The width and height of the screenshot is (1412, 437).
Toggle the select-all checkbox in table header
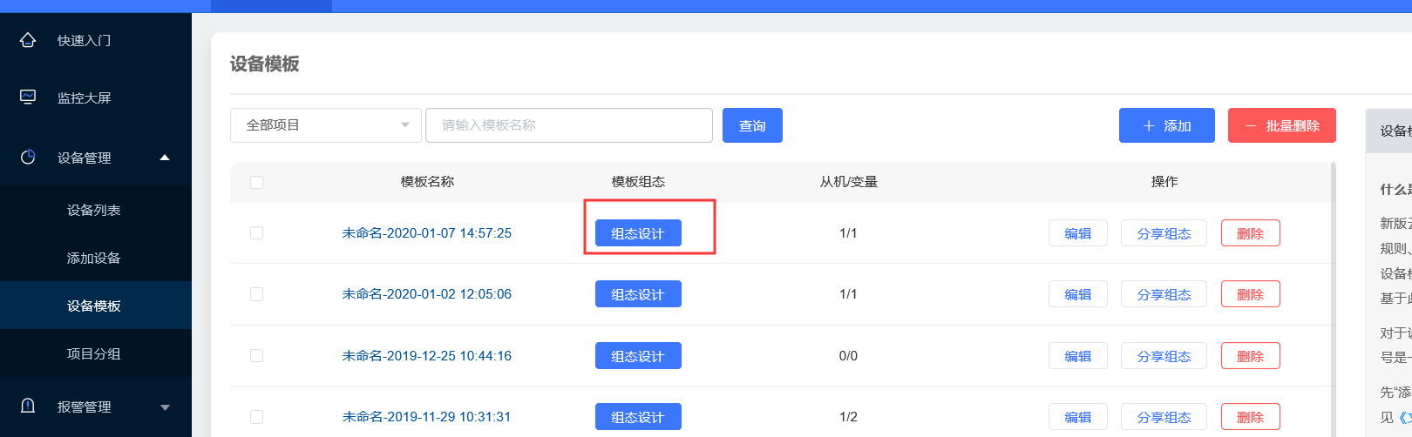(256, 182)
